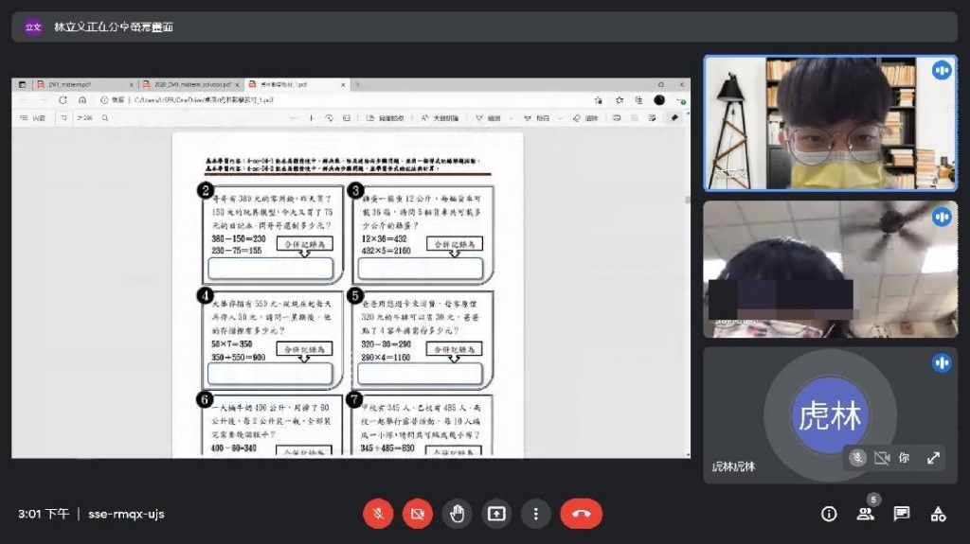
Task: Click the PDF search magnifier icon
Action: (x=104, y=118)
